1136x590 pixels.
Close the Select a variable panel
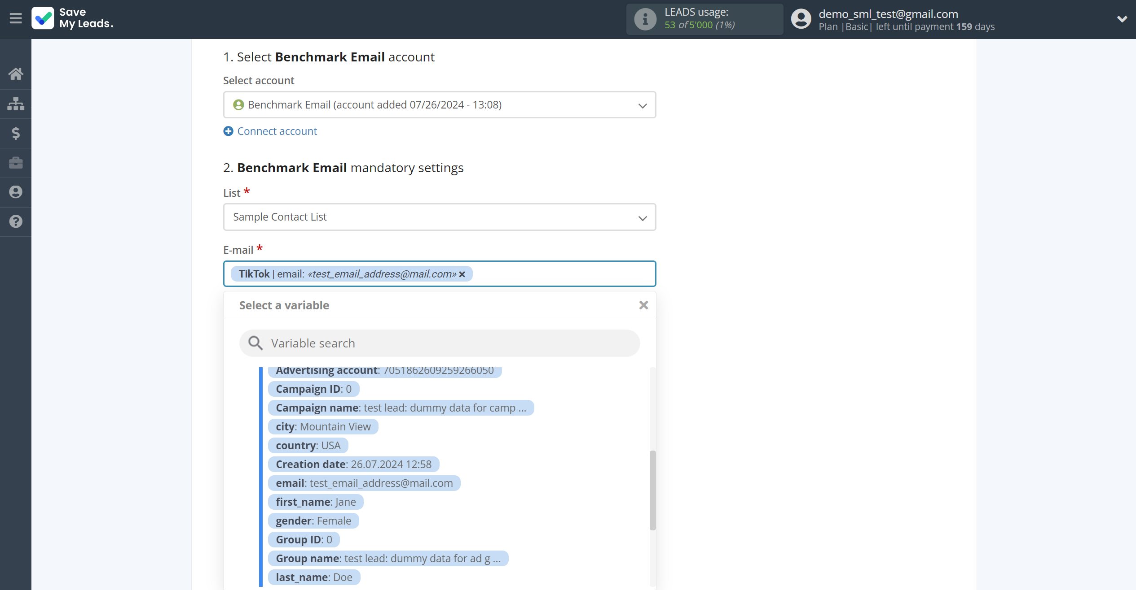643,305
